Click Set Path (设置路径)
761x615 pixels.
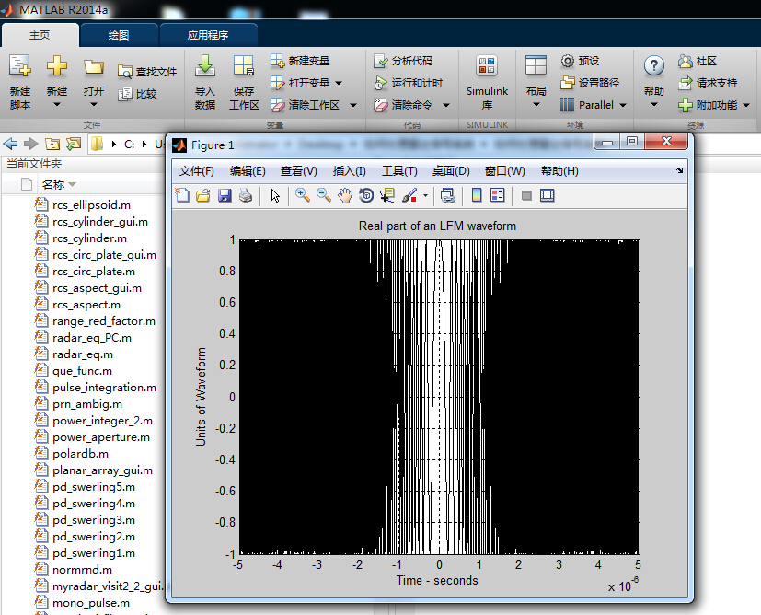(x=590, y=83)
